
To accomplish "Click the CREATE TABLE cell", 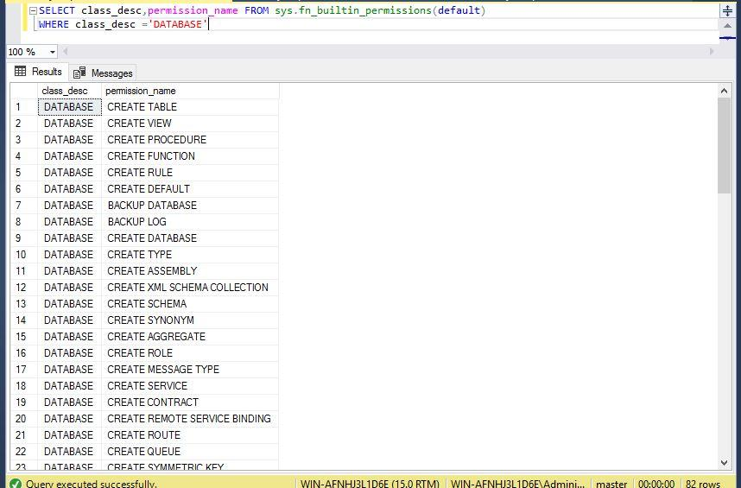I will click(x=190, y=107).
